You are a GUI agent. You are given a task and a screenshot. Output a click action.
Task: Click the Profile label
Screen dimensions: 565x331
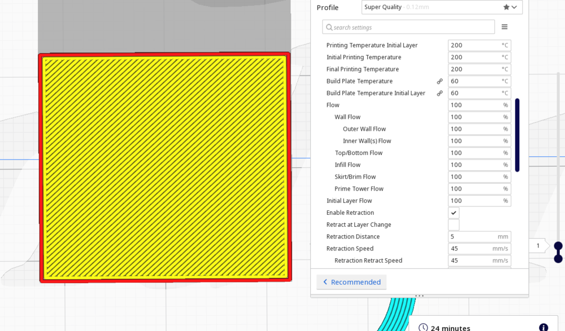pyautogui.click(x=328, y=7)
